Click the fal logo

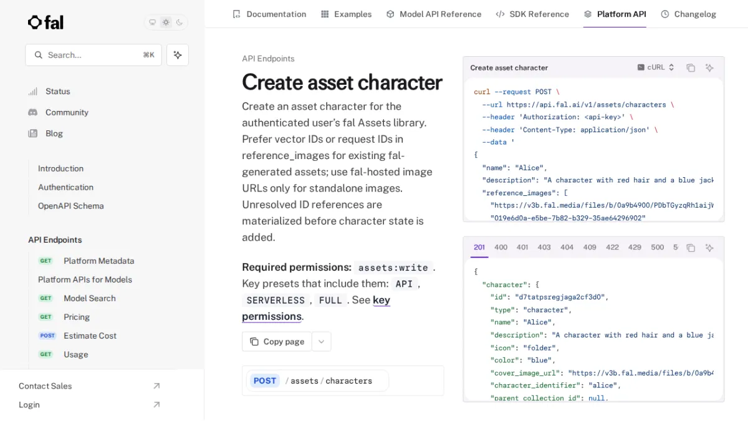(x=46, y=22)
